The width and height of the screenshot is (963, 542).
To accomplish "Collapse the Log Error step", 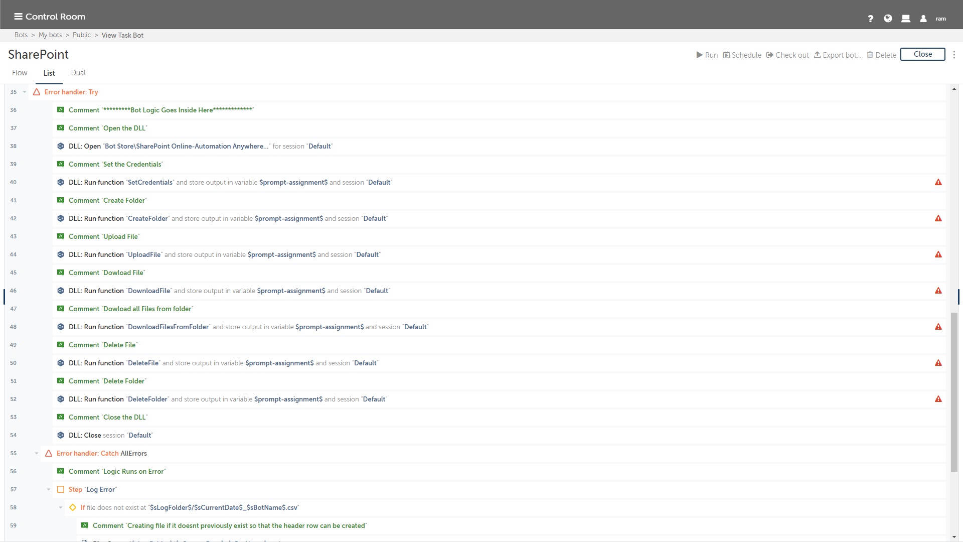I will coord(49,489).
